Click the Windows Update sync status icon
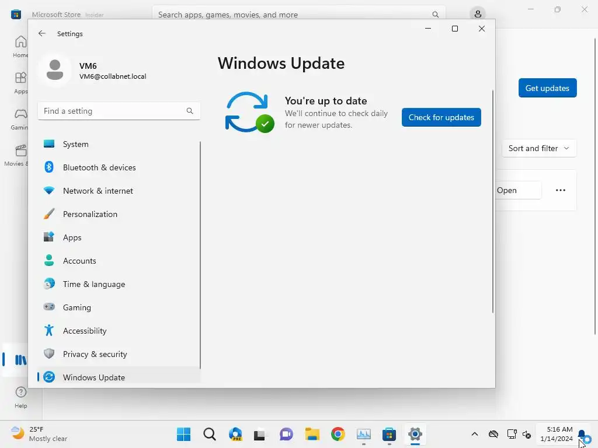 point(250,113)
